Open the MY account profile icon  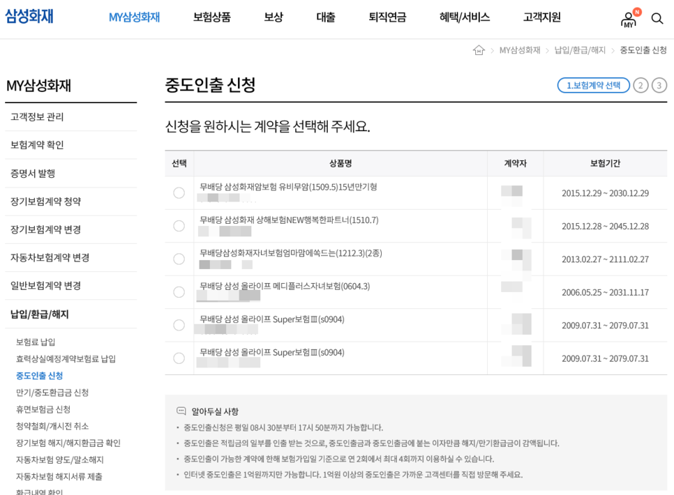(630, 18)
